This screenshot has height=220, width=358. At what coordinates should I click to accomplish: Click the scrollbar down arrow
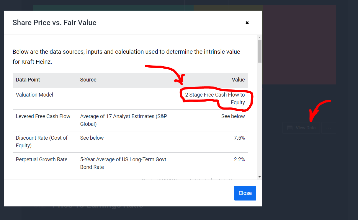pyautogui.click(x=259, y=177)
